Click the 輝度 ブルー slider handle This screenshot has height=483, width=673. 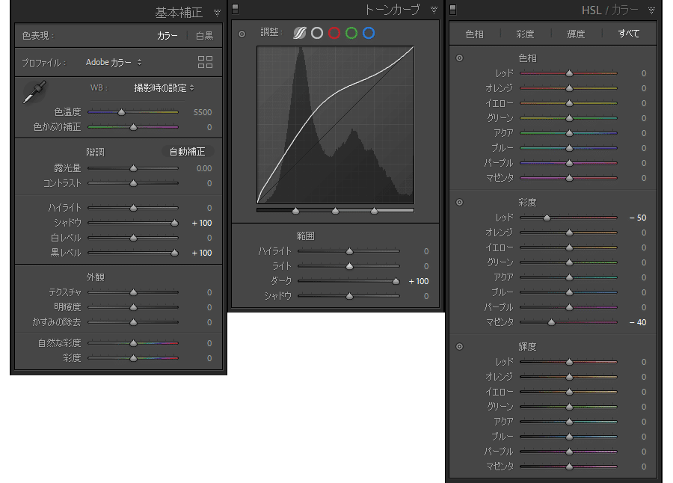tap(569, 437)
